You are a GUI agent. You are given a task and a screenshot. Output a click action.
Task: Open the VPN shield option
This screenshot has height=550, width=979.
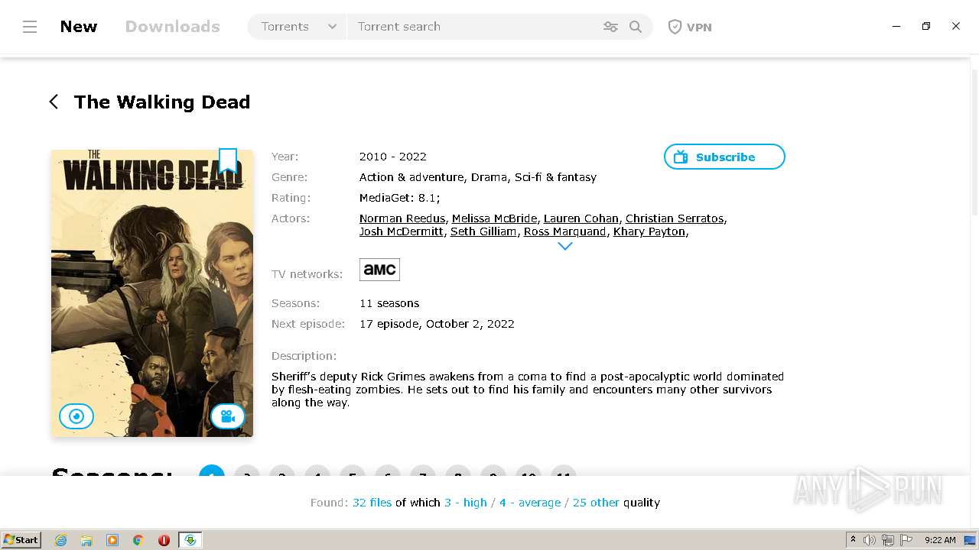[x=690, y=27]
